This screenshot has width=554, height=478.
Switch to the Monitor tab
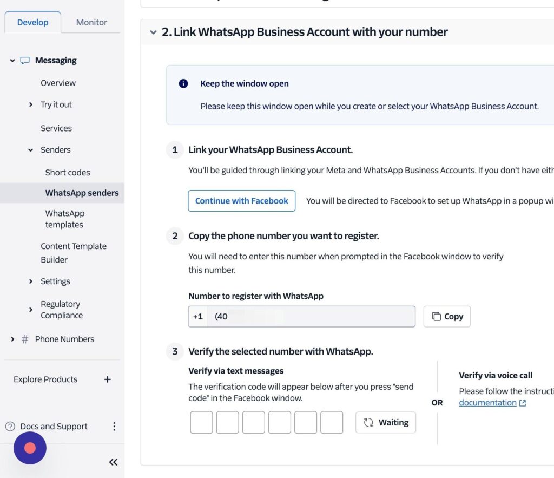(91, 23)
